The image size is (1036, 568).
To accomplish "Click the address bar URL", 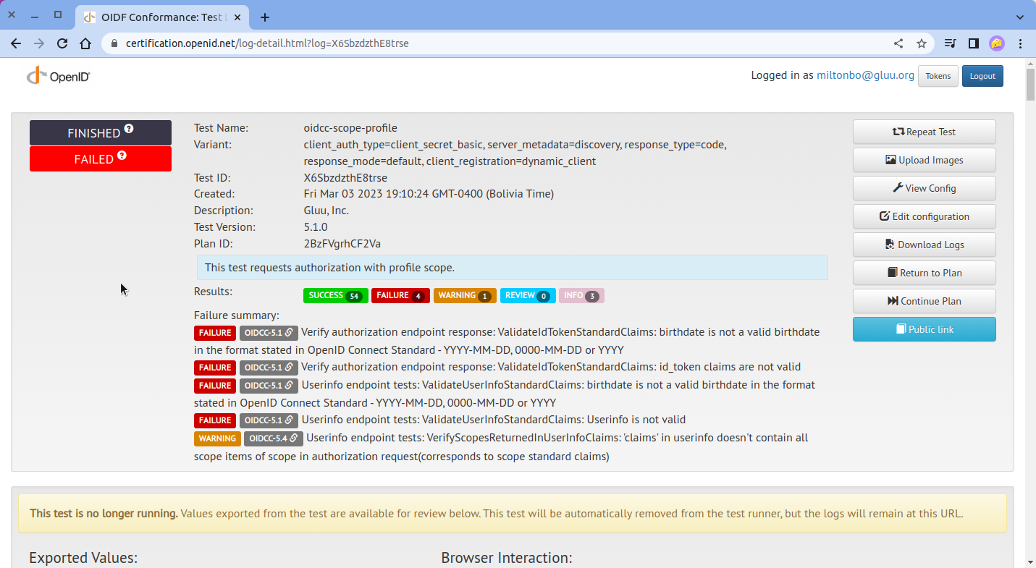I will [267, 43].
